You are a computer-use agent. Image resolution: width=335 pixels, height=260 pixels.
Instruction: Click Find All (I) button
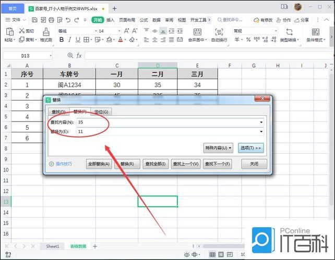[155, 164]
